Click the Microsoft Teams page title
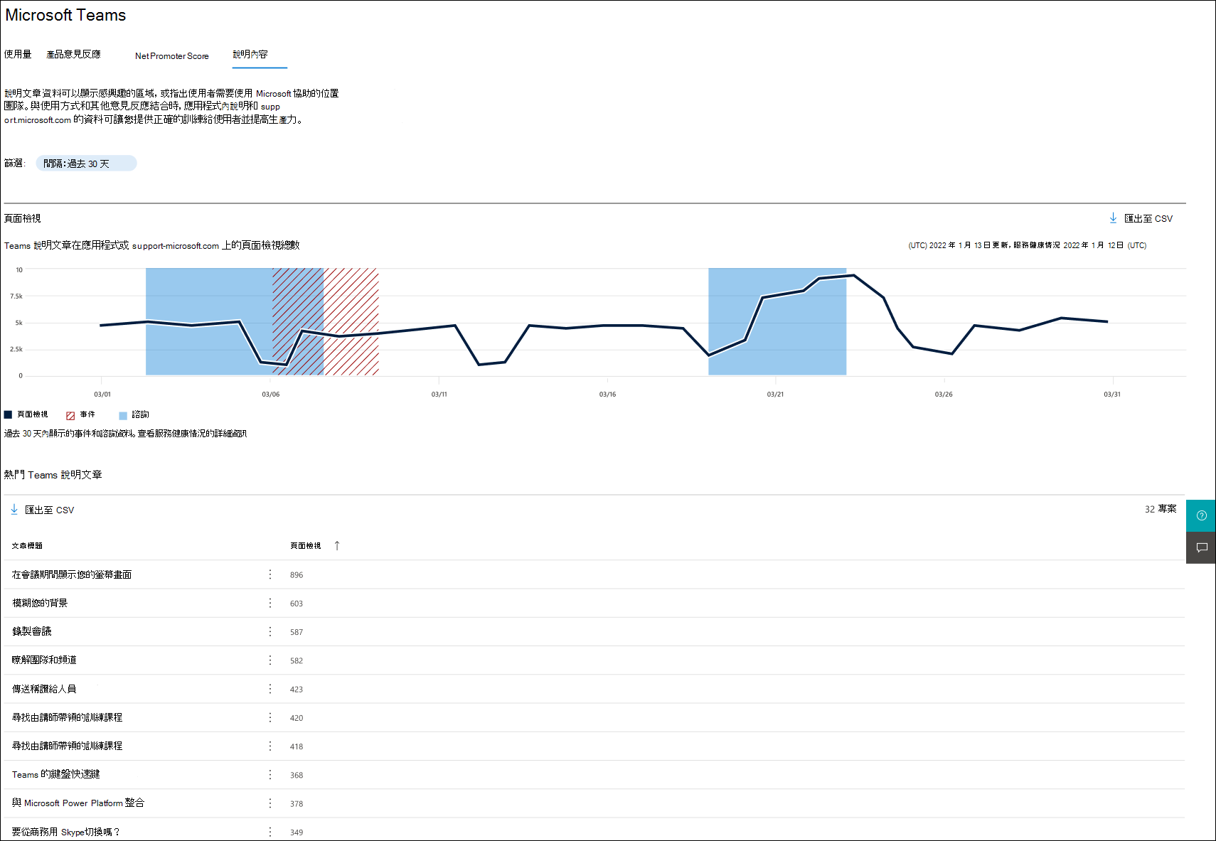The image size is (1216, 841). point(65,15)
